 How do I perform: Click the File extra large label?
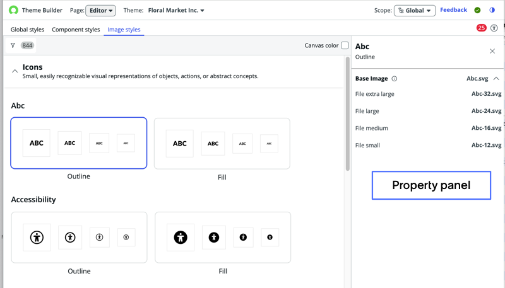pos(374,94)
